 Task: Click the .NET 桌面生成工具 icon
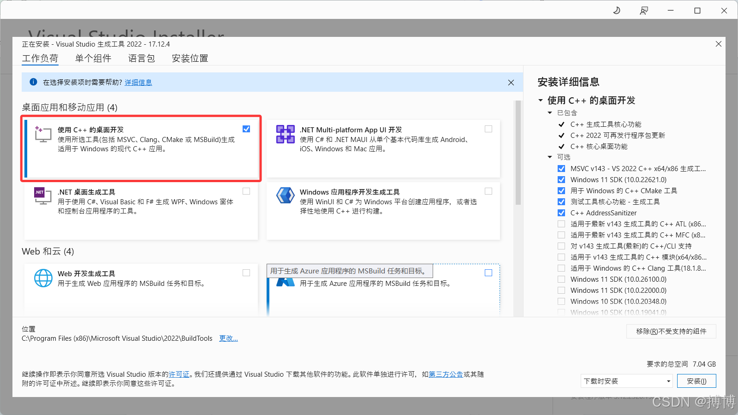coord(43,196)
